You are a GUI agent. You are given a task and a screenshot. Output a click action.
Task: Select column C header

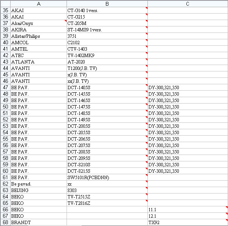188,3
